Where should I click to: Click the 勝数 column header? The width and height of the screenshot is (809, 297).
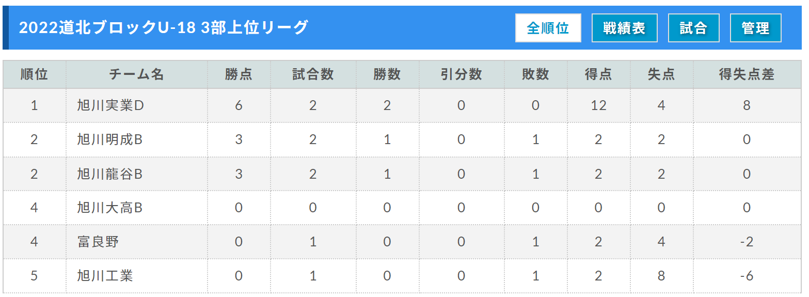click(x=387, y=74)
